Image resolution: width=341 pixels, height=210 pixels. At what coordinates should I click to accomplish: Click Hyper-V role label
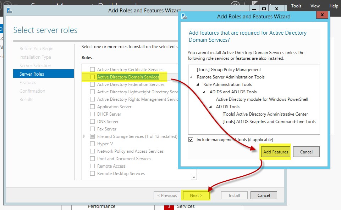(x=105, y=144)
